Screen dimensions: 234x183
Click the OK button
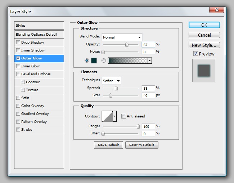(x=204, y=25)
